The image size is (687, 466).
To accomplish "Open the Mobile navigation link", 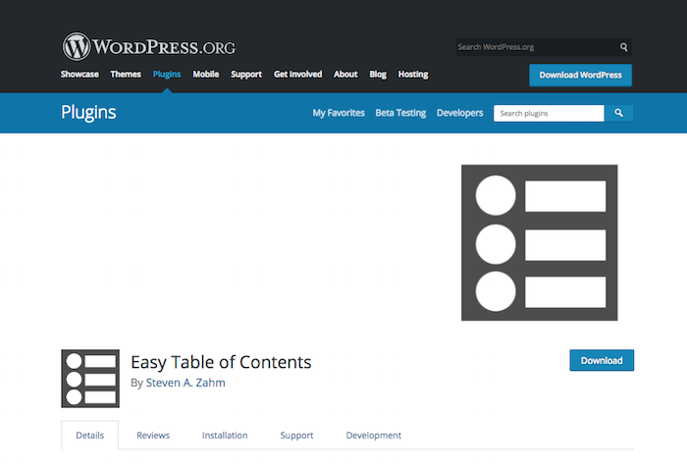I will [206, 74].
